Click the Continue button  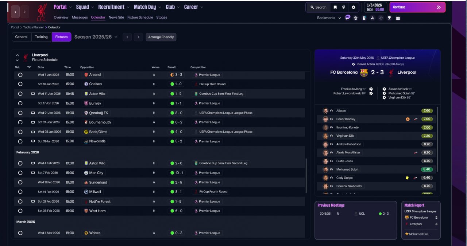pyautogui.click(x=417, y=7)
